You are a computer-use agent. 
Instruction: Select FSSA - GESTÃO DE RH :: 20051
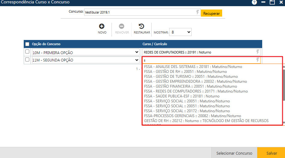[x=185, y=72]
